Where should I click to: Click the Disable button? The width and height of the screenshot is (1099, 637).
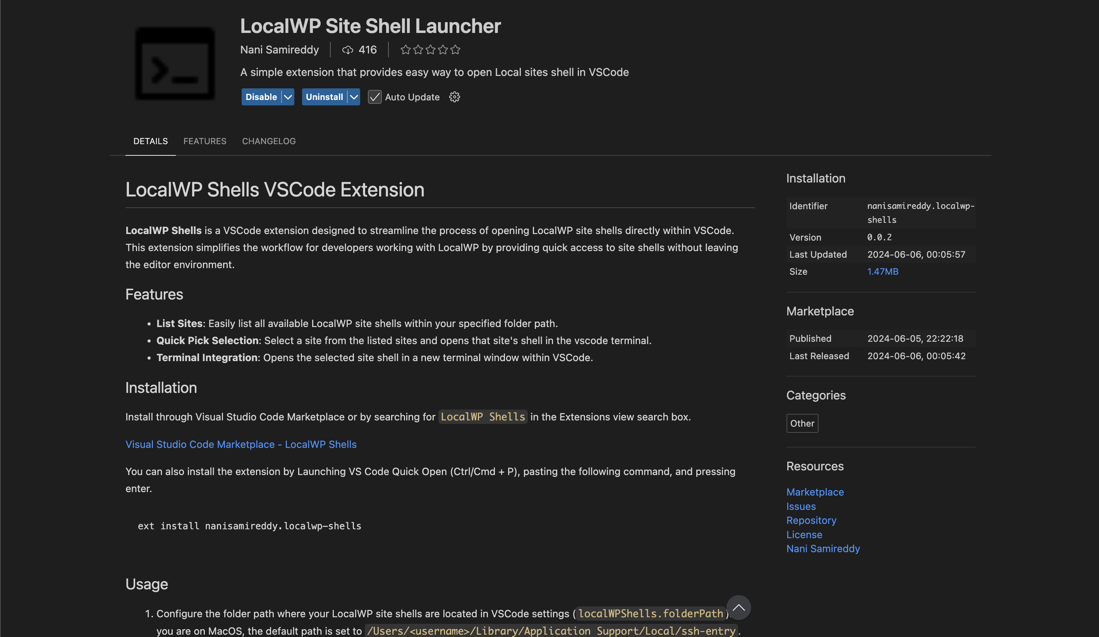coord(261,97)
